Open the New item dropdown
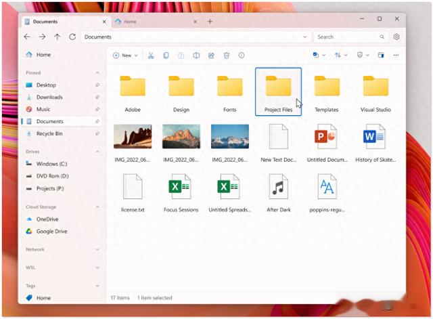 (125, 56)
